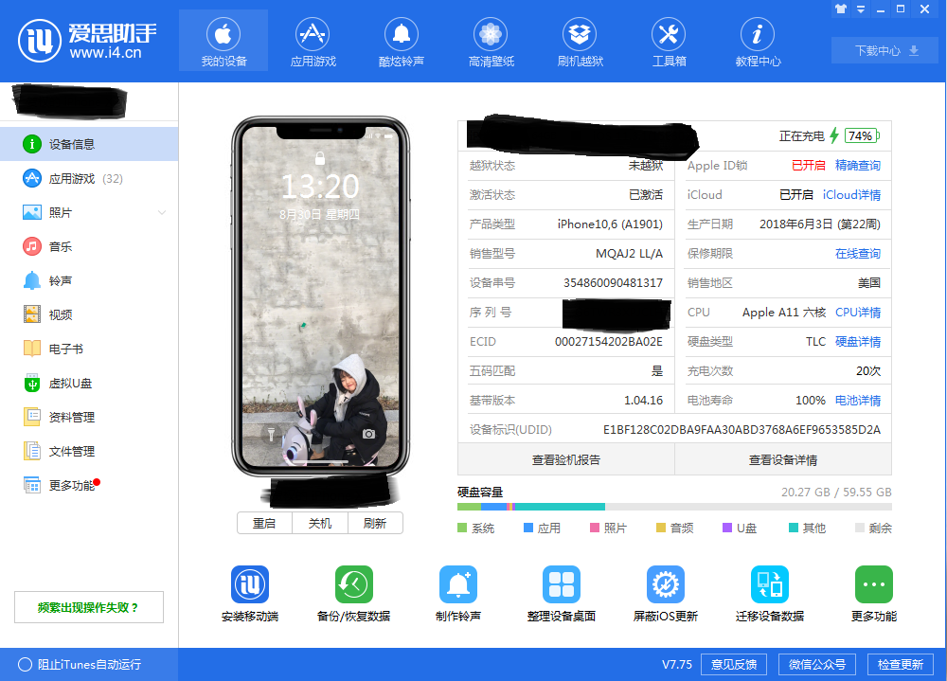This screenshot has width=947, height=681.
Task: Open 铃声 ringtones in the sidebar
Action: (x=89, y=281)
